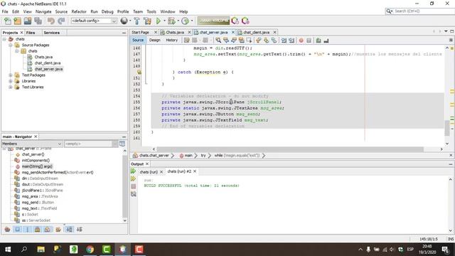455x256 pixels.
Task: Click the Re-run green arrow in Output
Action: point(133,172)
